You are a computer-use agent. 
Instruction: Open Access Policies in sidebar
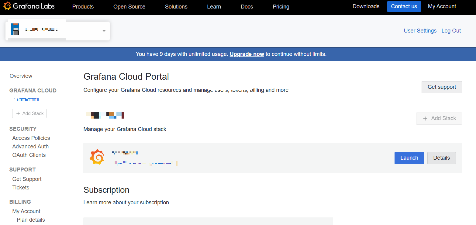[x=31, y=138]
